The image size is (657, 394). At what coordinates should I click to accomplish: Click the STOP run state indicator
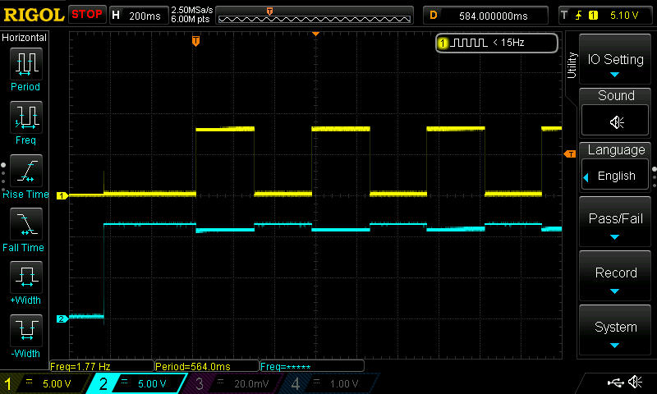click(87, 15)
